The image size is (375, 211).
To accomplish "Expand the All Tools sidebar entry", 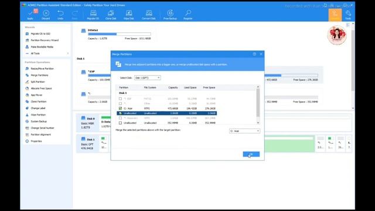I will [47, 53].
